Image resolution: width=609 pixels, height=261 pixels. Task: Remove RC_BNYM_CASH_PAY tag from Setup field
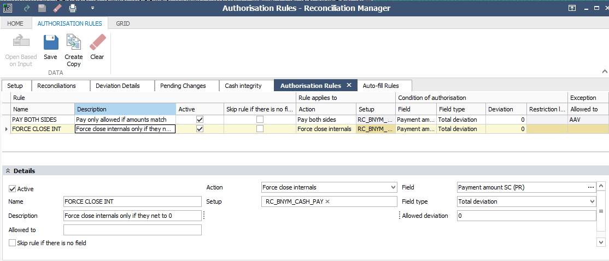(x=327, y=201)
